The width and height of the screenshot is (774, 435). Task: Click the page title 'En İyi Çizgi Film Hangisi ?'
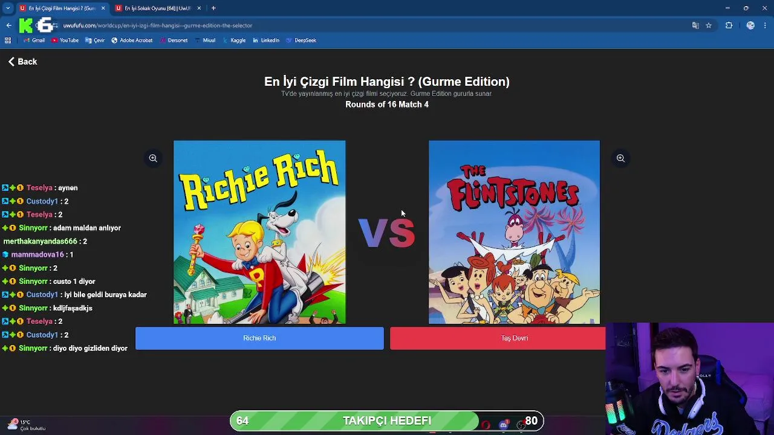[387, 82]
